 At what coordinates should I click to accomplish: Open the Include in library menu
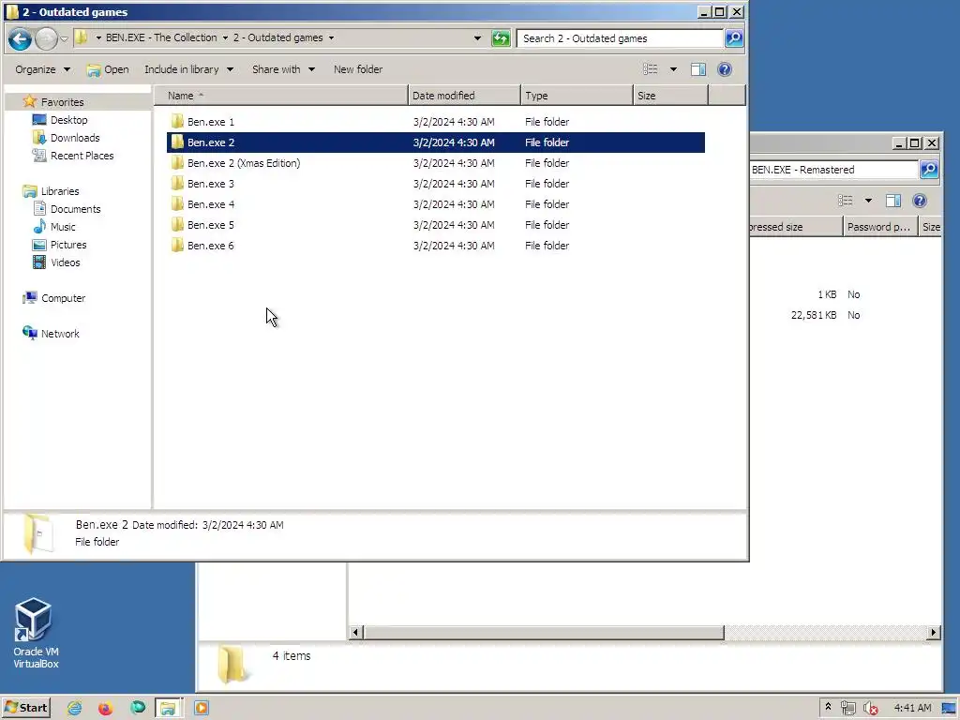(x=188, y=69)
